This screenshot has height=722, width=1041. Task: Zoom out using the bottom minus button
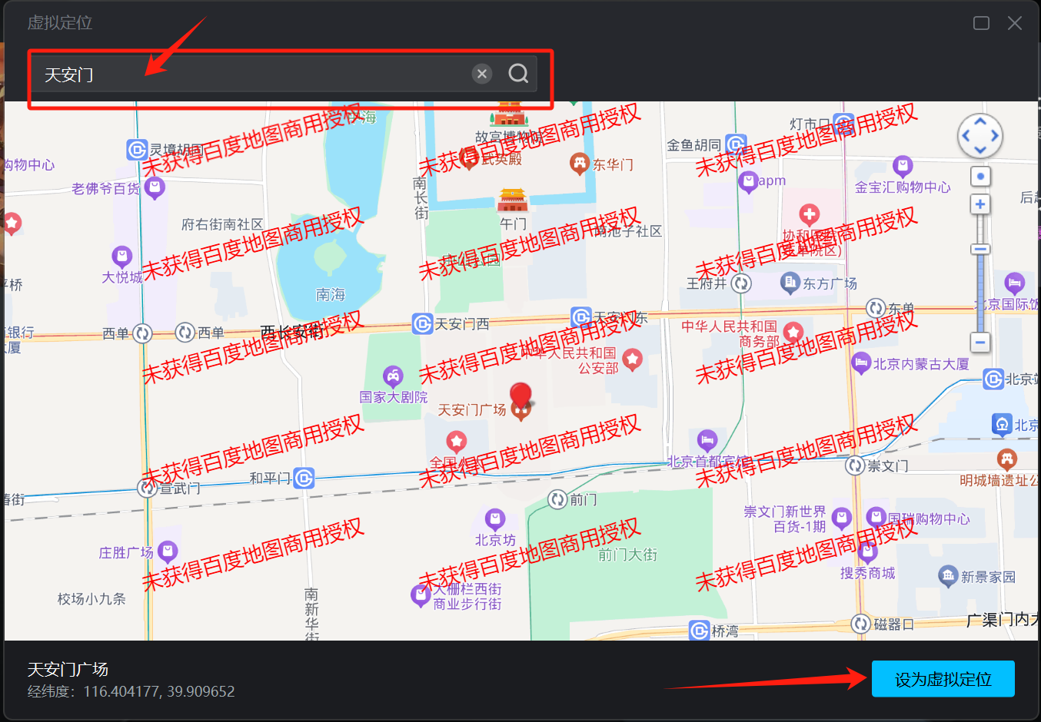point(979,342)
